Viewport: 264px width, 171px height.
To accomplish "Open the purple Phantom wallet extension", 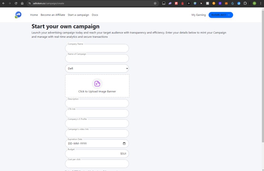I will [170, 3].
